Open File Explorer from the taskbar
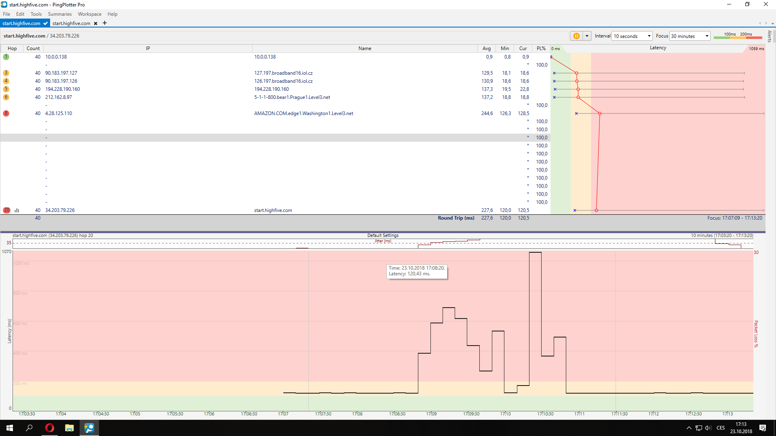The image size is (776, 436). (x=70, y=428)
